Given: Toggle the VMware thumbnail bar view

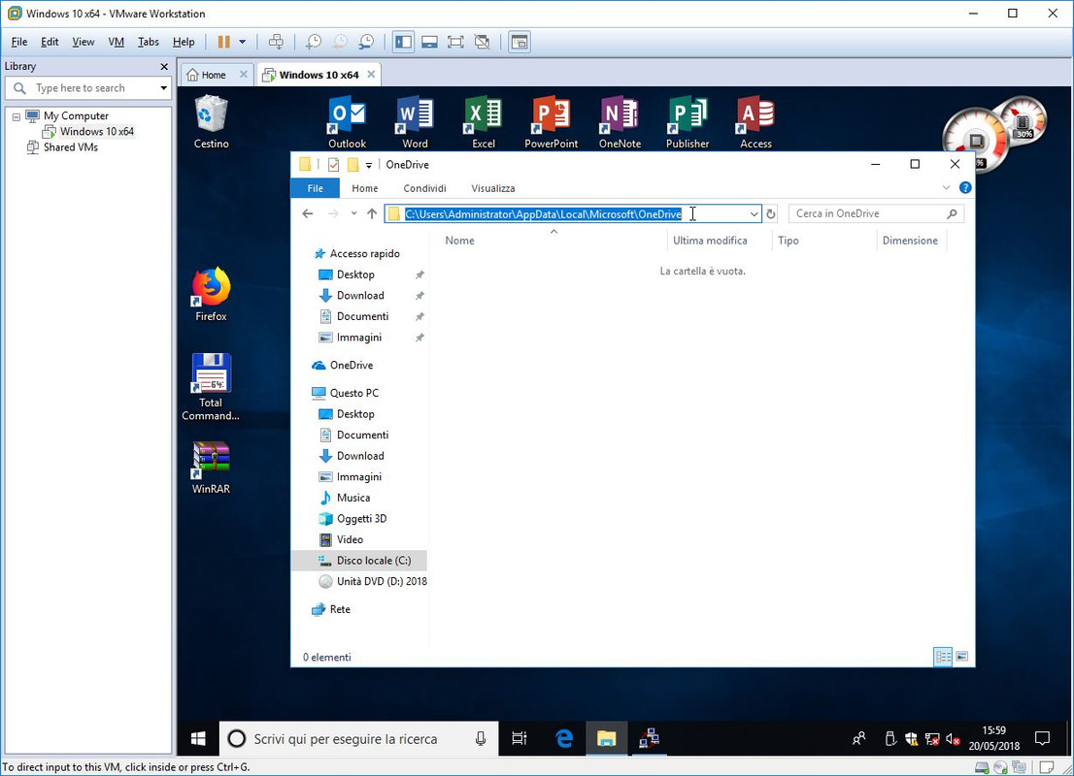Looking at the screenshot, I should click(x=429, y=42).
